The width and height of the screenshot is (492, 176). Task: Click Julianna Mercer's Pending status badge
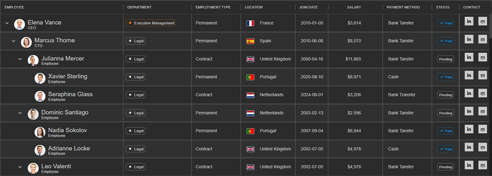pos(446,59)
